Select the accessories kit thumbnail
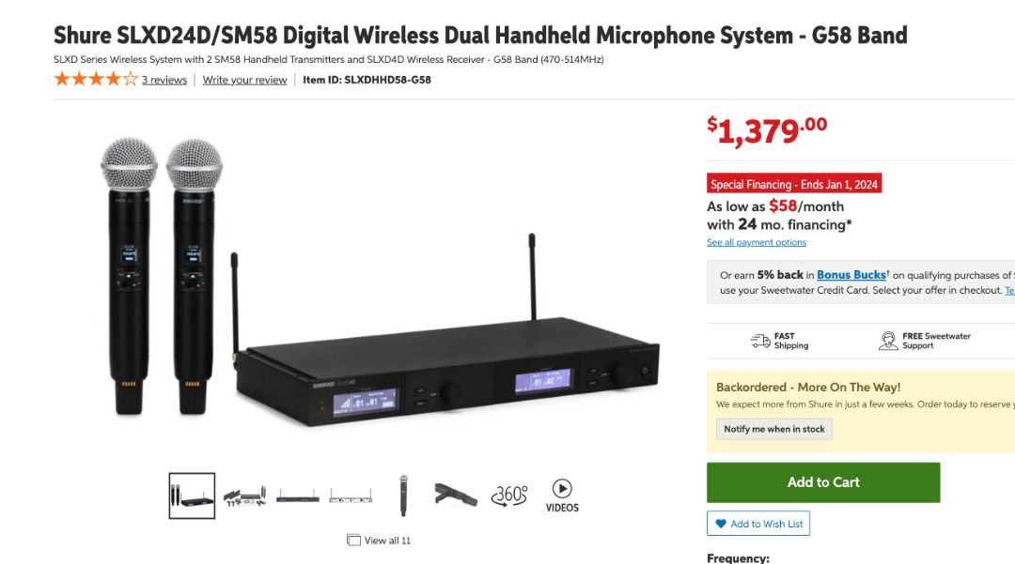This screenshot has width=1015, height=564. tap(244, 496)
